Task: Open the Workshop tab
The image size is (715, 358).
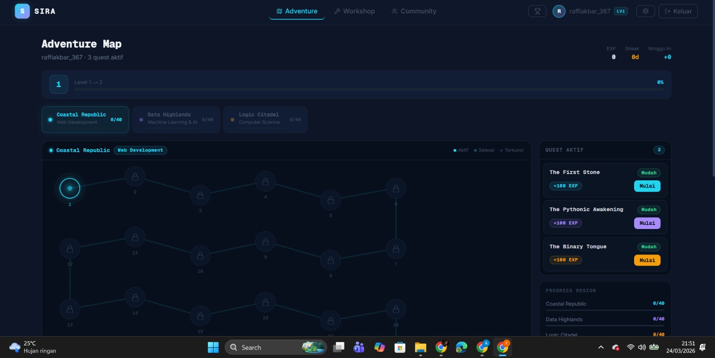Action: click(354, 11)
